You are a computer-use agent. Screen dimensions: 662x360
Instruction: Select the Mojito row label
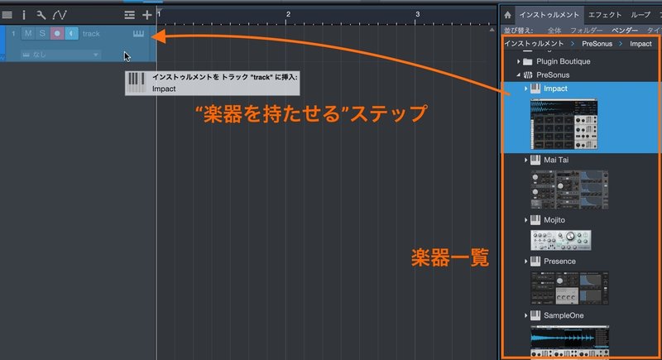point(554,220)
